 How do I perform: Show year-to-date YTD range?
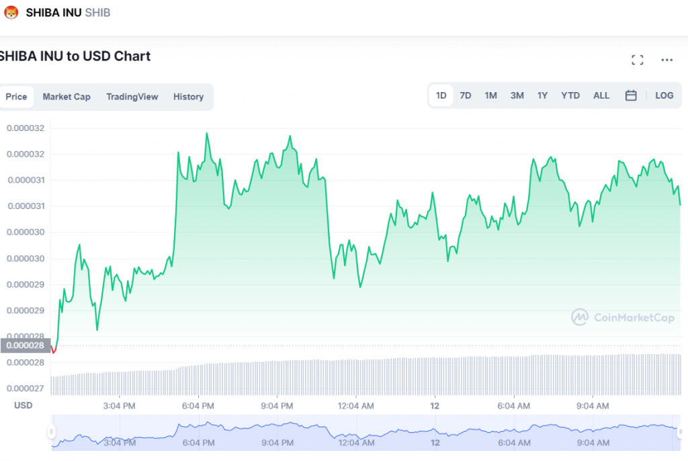[x=570, y=95]
